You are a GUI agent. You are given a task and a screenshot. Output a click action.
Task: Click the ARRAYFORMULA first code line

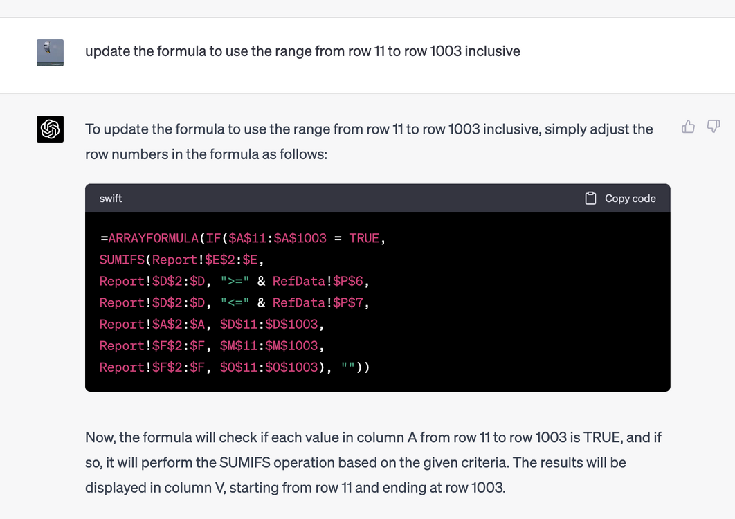242,238
